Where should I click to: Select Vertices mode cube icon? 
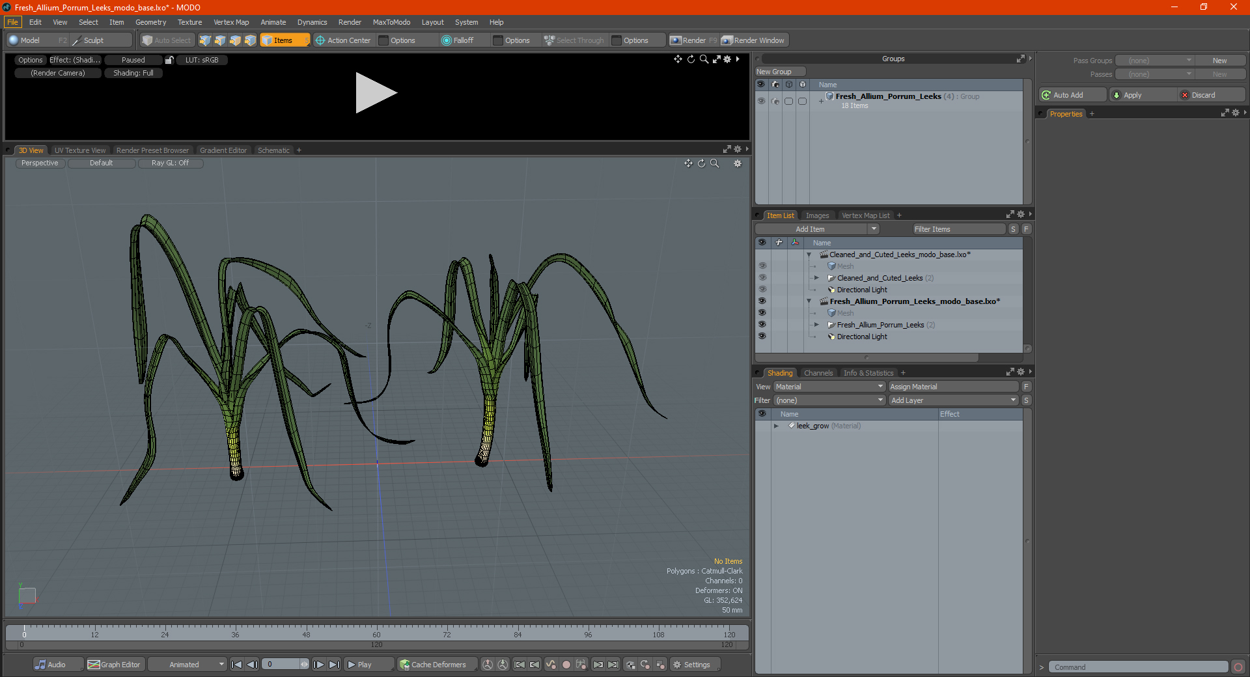[x=205, y=40]
